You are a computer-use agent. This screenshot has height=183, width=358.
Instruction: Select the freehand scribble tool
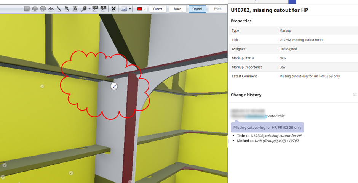pyautogui.click(x=51, y=8)
